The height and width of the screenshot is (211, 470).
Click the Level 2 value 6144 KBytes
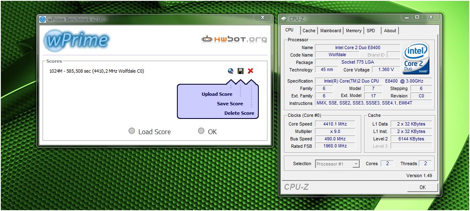[411, 139]
